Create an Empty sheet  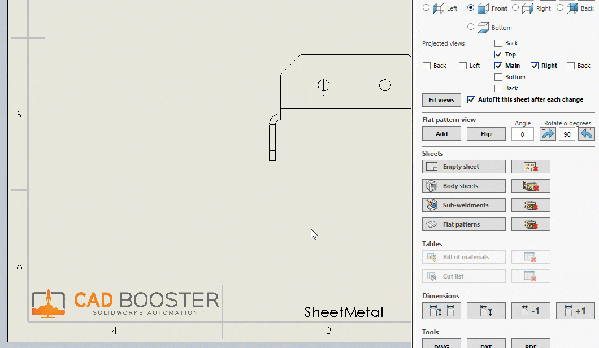(x=464, y=167)
